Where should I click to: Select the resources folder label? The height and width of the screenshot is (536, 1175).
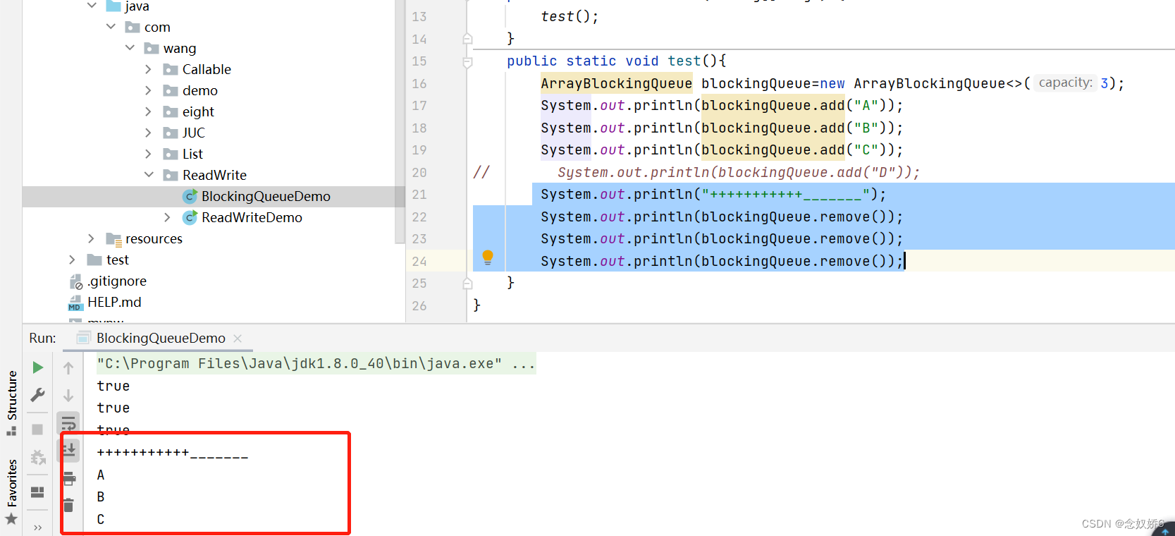(154, 238)
